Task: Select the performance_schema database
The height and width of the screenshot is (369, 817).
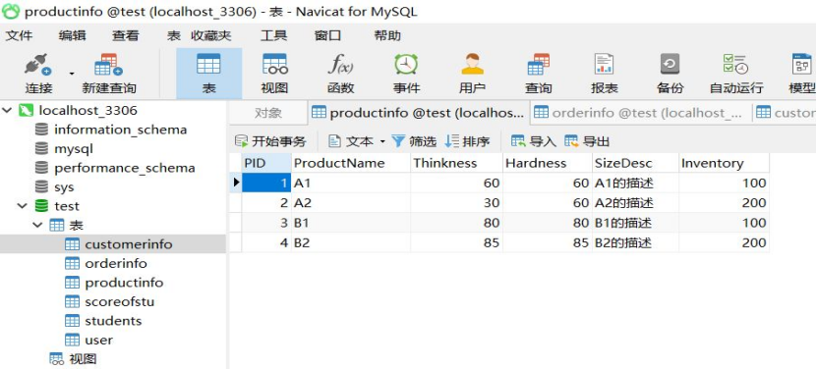Action: coord(125,168)
